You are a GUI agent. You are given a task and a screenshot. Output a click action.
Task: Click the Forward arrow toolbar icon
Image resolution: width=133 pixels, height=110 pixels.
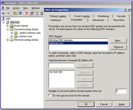[8, 13]
